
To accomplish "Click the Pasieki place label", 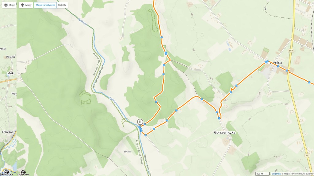I will pyautogui.click(x=11, y=57).
